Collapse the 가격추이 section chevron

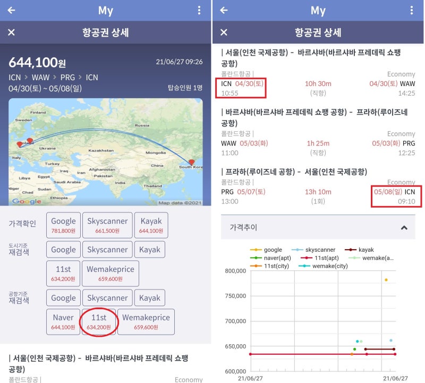point(404,227)
